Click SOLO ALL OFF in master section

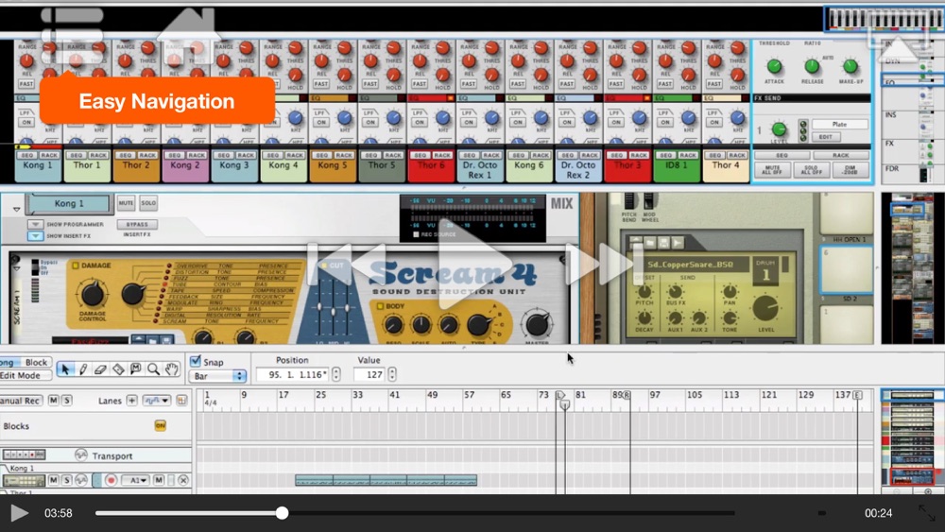coord(811,170)
